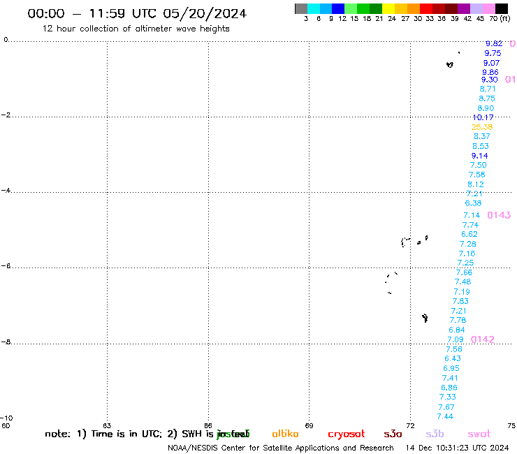
Task: Click wave height value 8.12
Action: [x=476, y=184]
